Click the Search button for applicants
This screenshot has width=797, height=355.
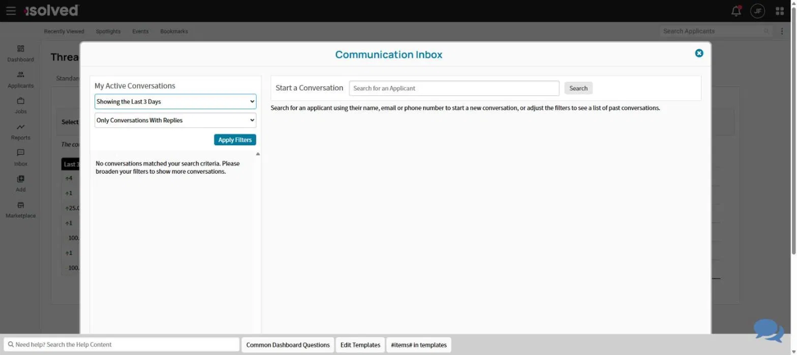pos(578,88)
